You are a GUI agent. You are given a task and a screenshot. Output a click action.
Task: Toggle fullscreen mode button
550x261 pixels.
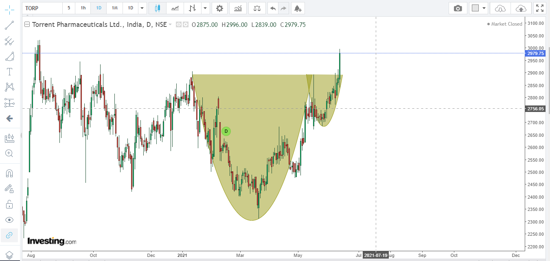coord(540,8)
